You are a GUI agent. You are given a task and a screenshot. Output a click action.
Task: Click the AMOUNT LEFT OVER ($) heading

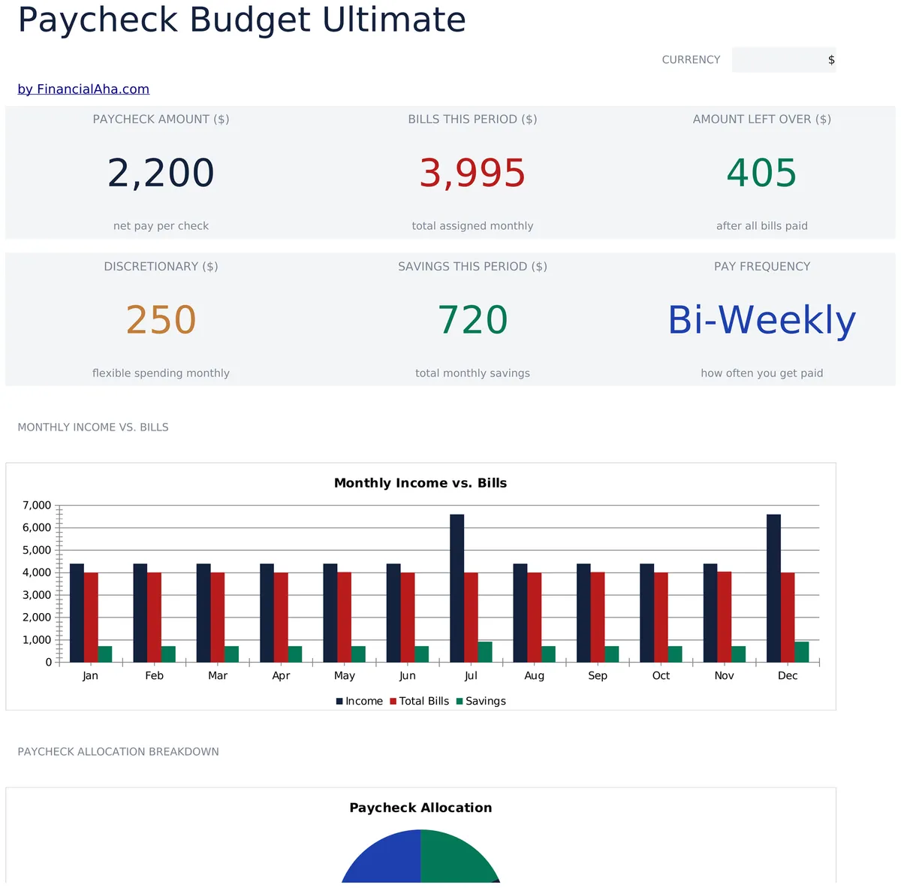pyautogui.click(x=761, y=119)
